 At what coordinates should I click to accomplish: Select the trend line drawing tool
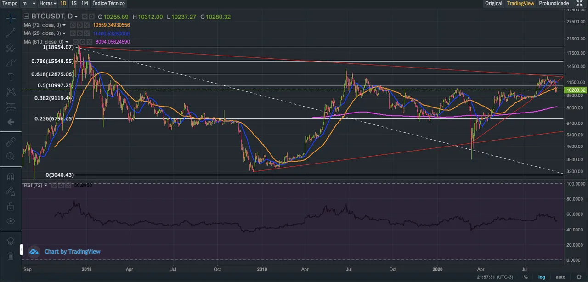click(x=11, y=33)
